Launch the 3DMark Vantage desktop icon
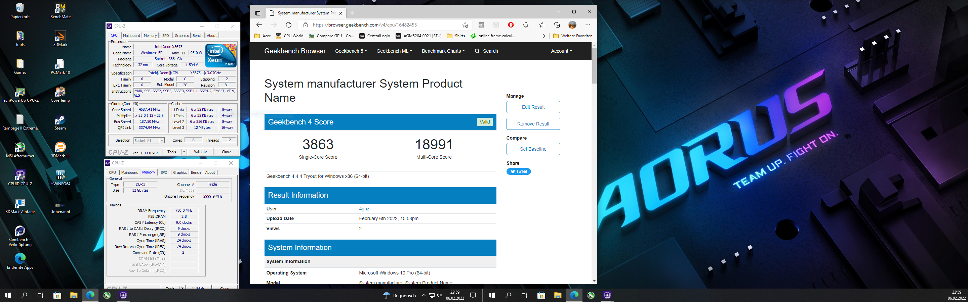968x302 pixels. pos(20,206)
